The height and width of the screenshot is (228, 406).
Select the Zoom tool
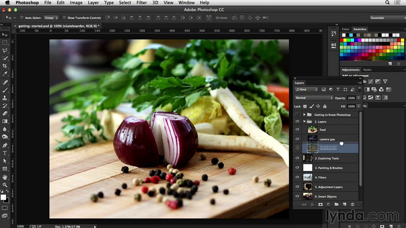click(x=5, y=185)
